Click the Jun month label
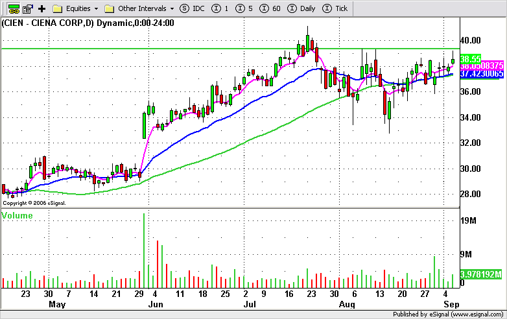The height and width of the screenshot is (319, 507). coord(156,305)
